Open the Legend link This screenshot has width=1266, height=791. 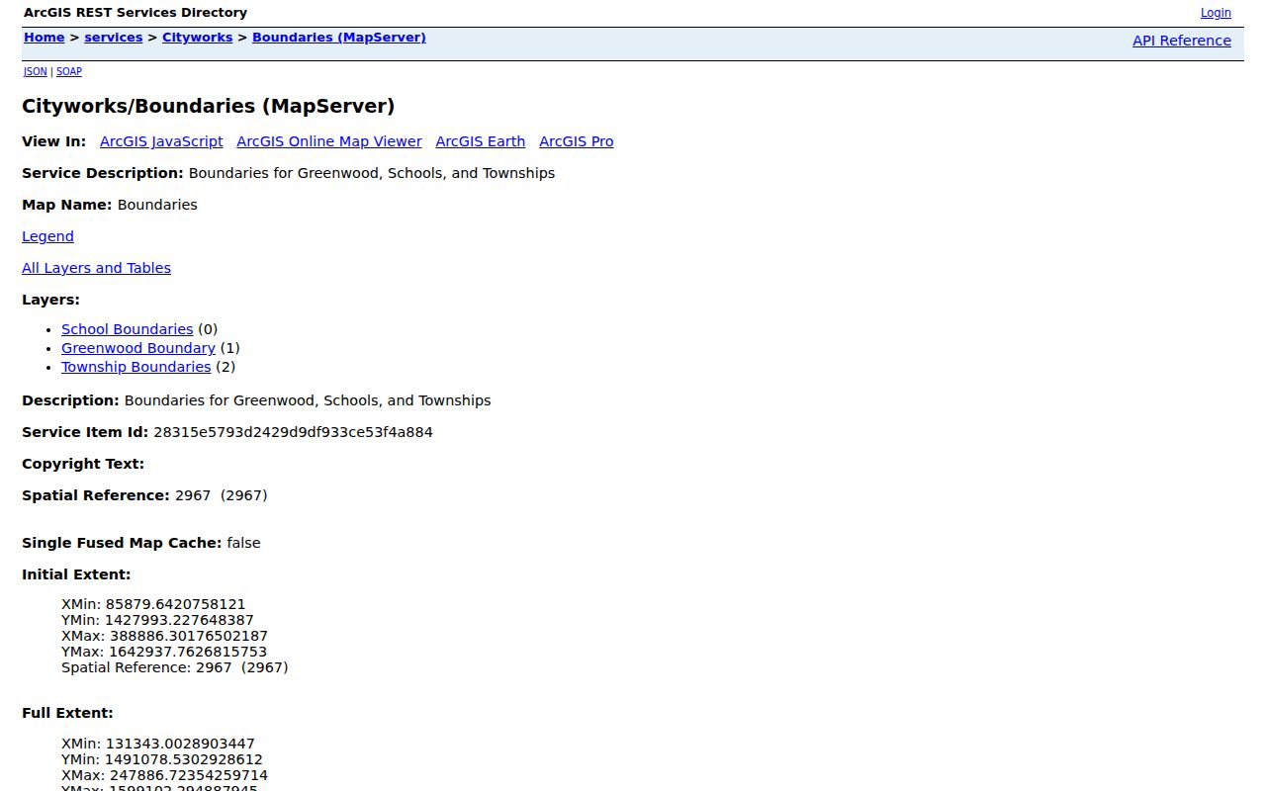click(47, 236)
